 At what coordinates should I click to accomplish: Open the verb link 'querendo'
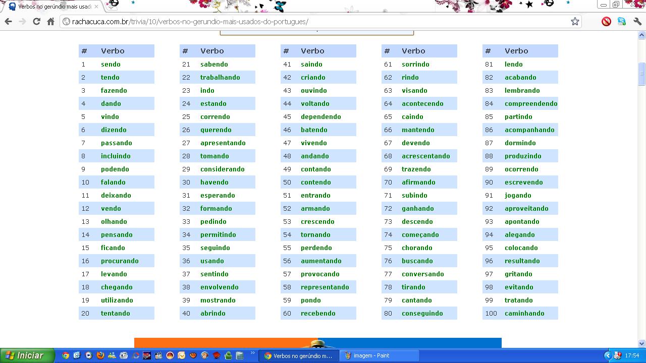216,130
